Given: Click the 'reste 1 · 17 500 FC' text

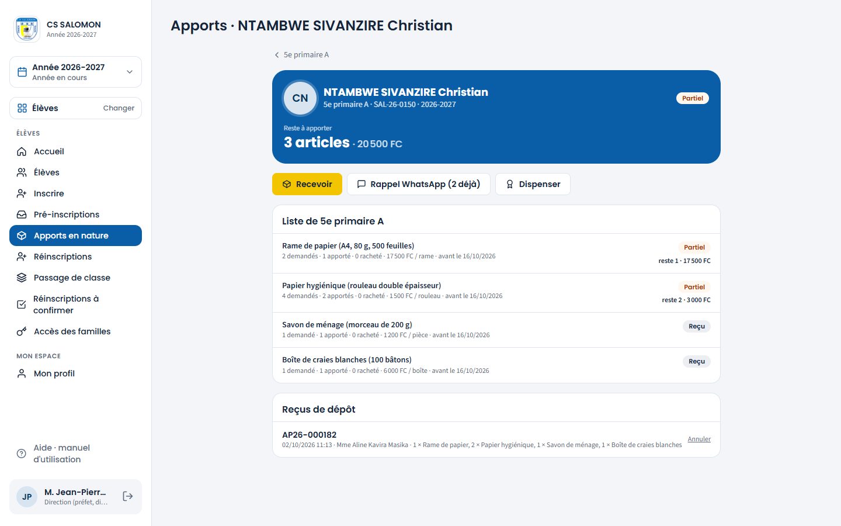Looking at the screenshot, I should pos(684,261).
